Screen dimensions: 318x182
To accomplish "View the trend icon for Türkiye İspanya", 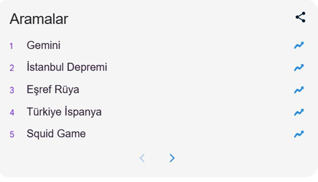I will click(299, 112).
